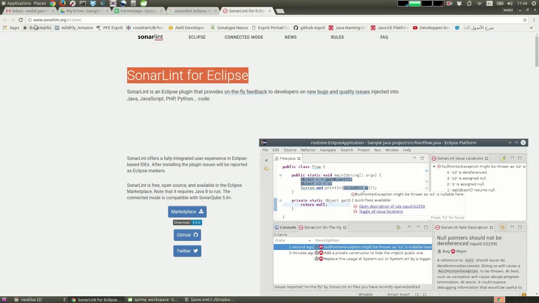
Task: Open the GitHub button
Action: pos(187,235)
